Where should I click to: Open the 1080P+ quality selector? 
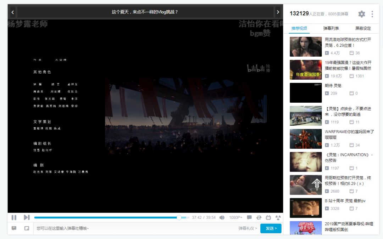point(235,217)
